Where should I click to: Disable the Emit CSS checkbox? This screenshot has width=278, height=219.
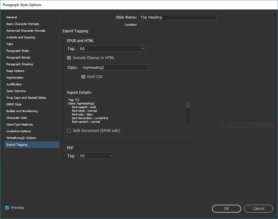tap(83, 76)
